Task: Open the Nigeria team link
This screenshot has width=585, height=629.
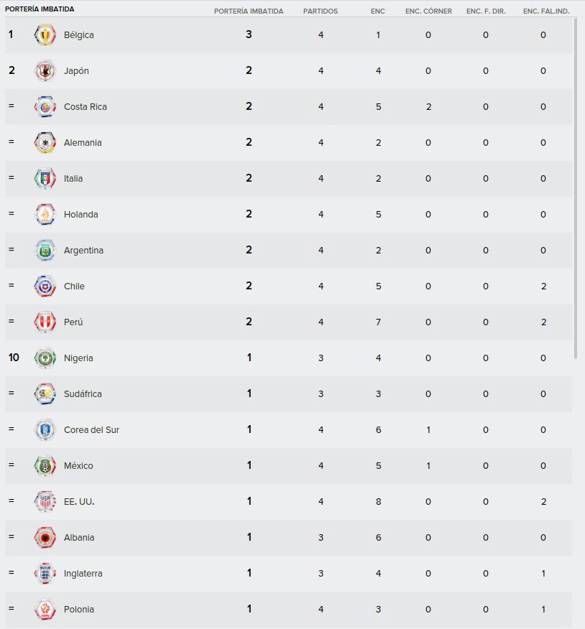Action: pos(78,358)
